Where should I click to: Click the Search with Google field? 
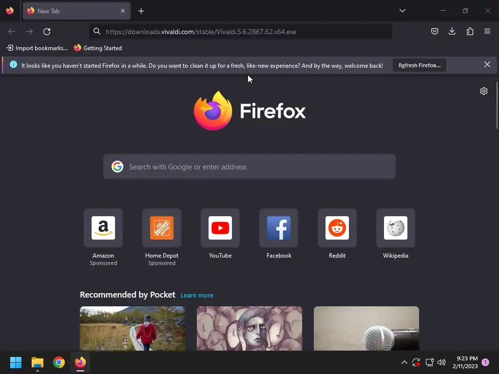click(249, 167)
